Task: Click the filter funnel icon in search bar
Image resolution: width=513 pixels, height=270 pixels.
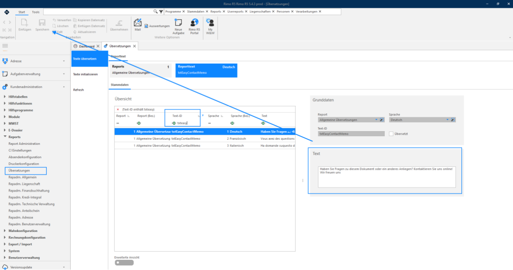Action: [161, 12]
